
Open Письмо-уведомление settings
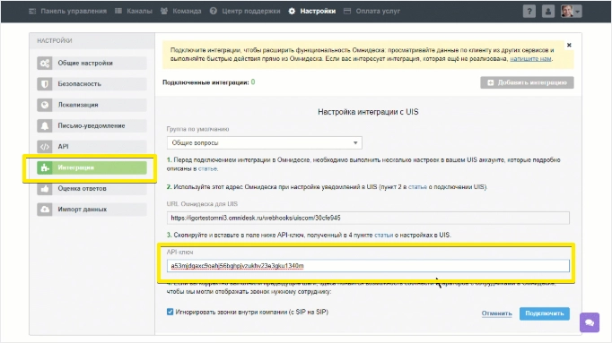coord(92,125)
